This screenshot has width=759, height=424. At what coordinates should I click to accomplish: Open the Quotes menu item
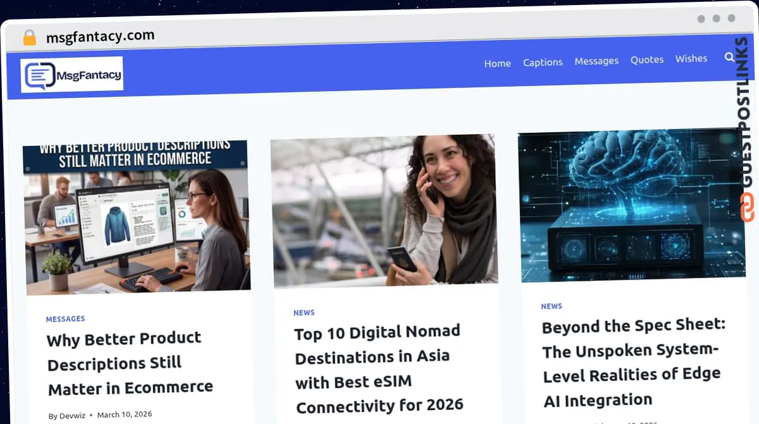click(647, 59)
